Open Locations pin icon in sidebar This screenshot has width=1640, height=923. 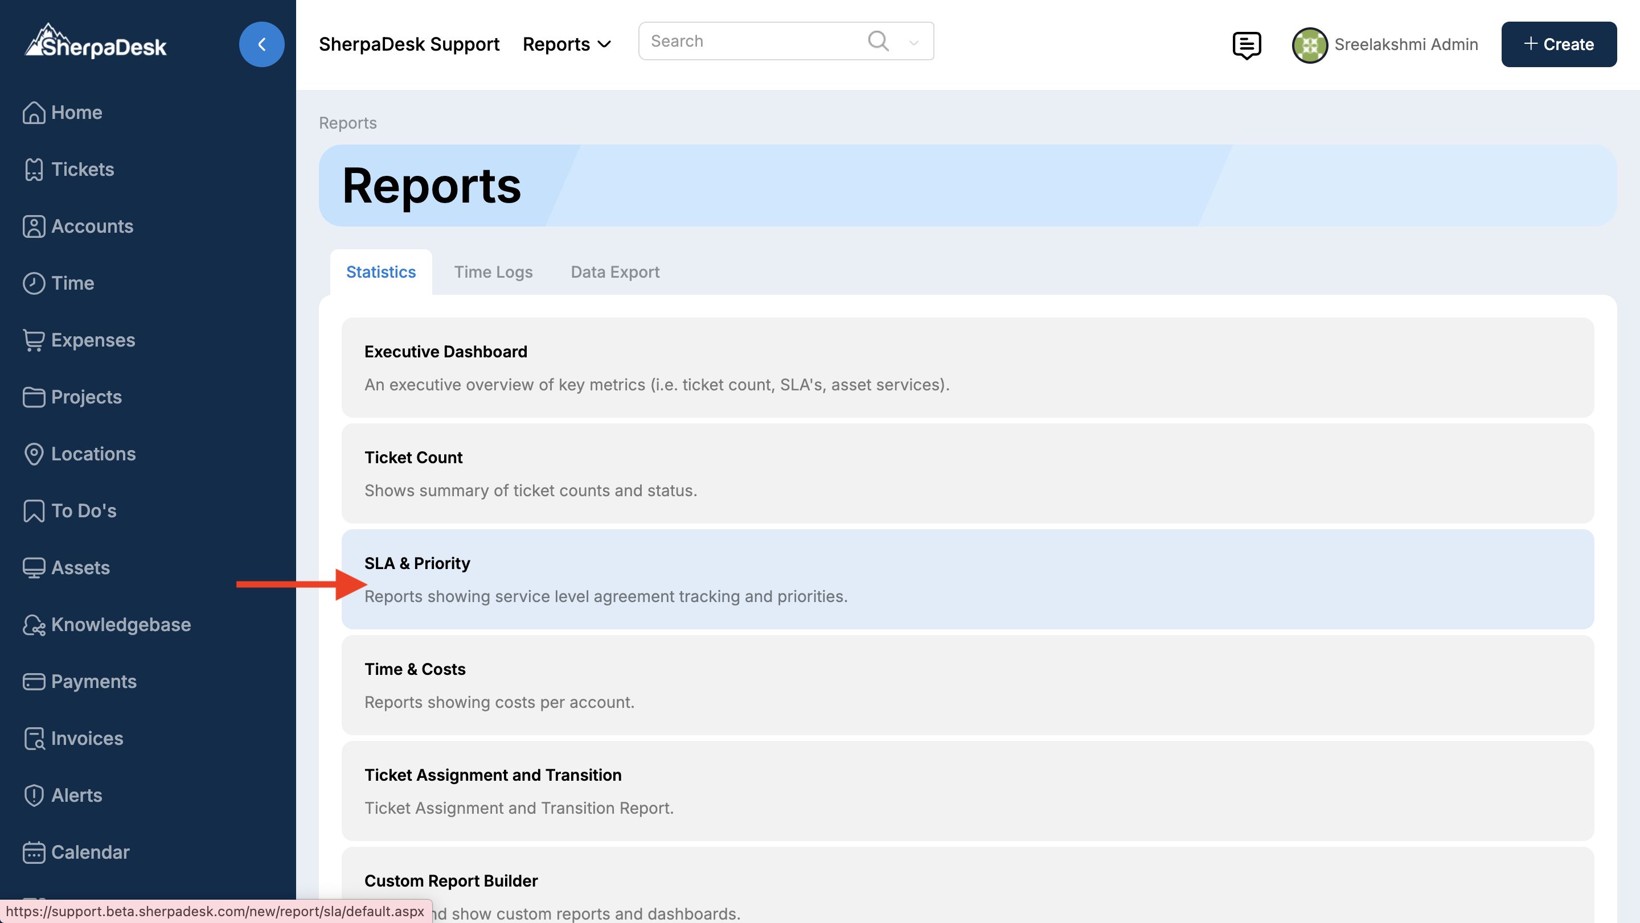point(33,454)
